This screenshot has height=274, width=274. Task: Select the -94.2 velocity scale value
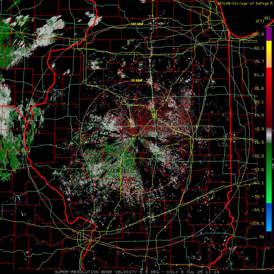[258, 210]
